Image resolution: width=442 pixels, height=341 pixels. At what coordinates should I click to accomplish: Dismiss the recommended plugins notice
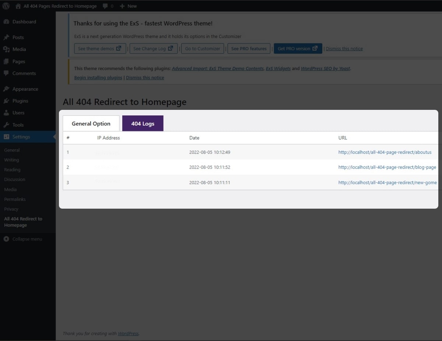(x=145, y=78)
